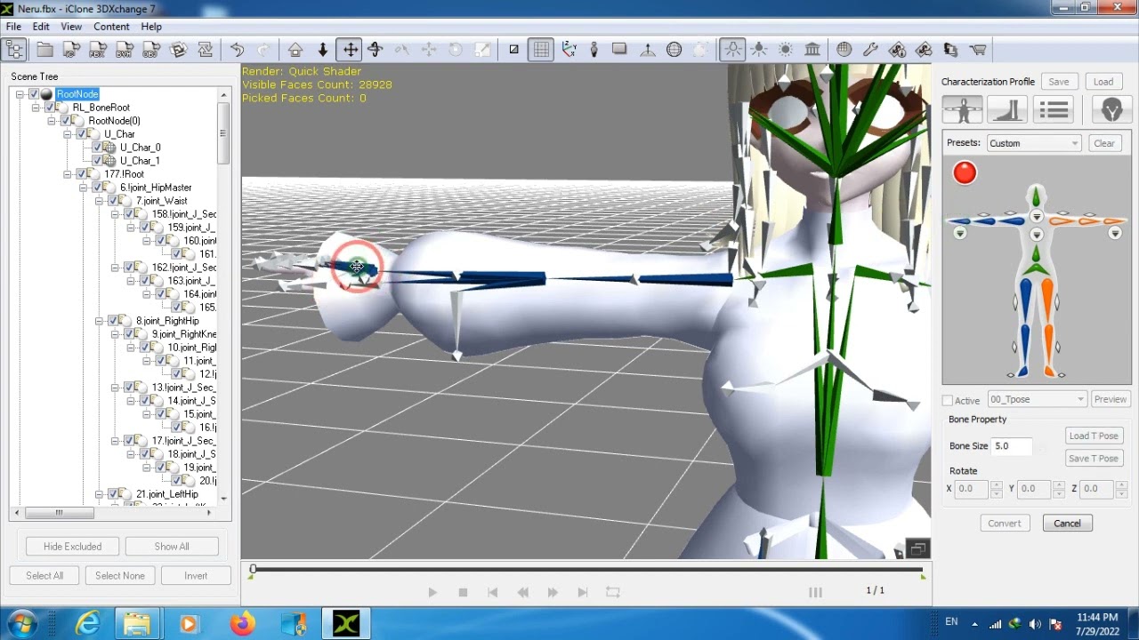The width and height of the screenshot is (1139, 640).
Task: Click the Scene Tree horizontal scrollbar
Action: [60, 513]
